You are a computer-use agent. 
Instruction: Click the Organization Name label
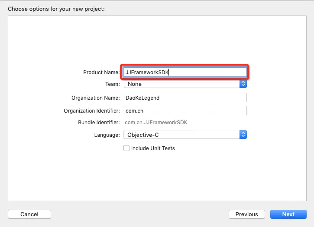tap(96, 98)
